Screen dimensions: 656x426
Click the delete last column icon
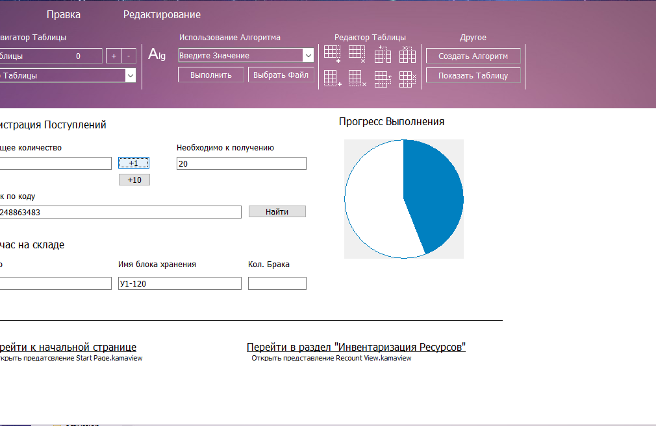(357, 54)
